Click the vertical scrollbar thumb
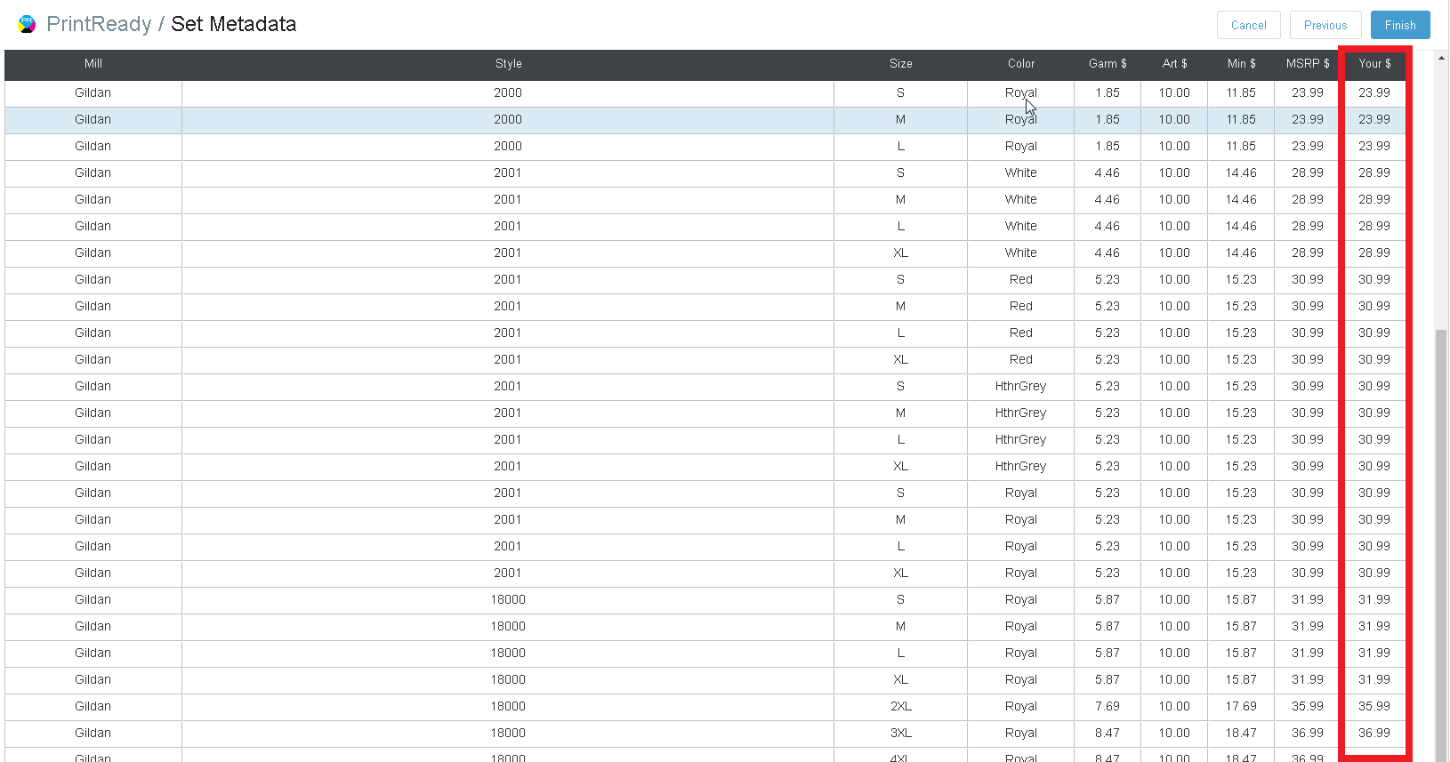The height and width of the screenshot is (762, 1450). 1441,545
